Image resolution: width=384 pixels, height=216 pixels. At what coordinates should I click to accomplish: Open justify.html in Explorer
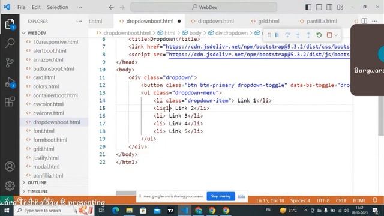pos(46,158)
